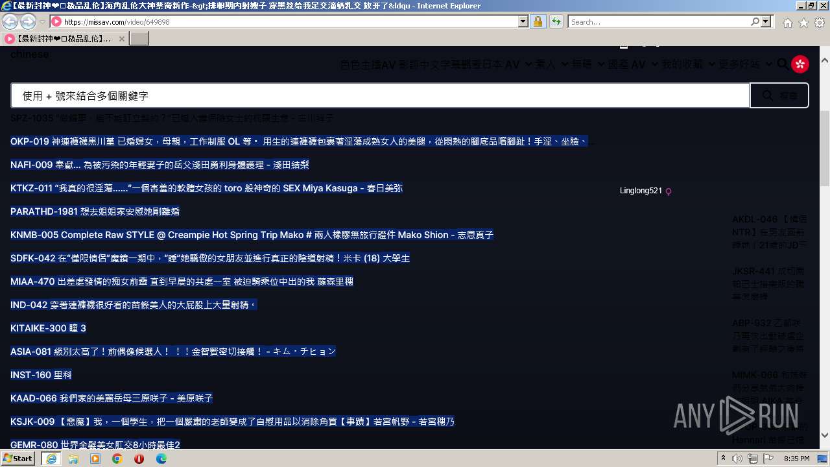Click the vertical scrollbar up arrow
Screen dimensions: 830x467
pyautogui.click(x=824, y=60)
